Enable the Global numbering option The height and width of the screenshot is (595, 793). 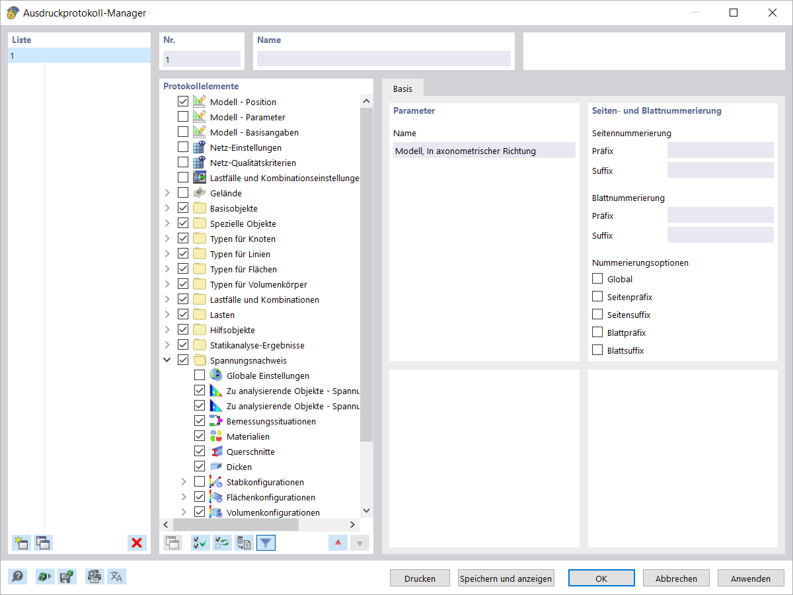tap(597, 279)
